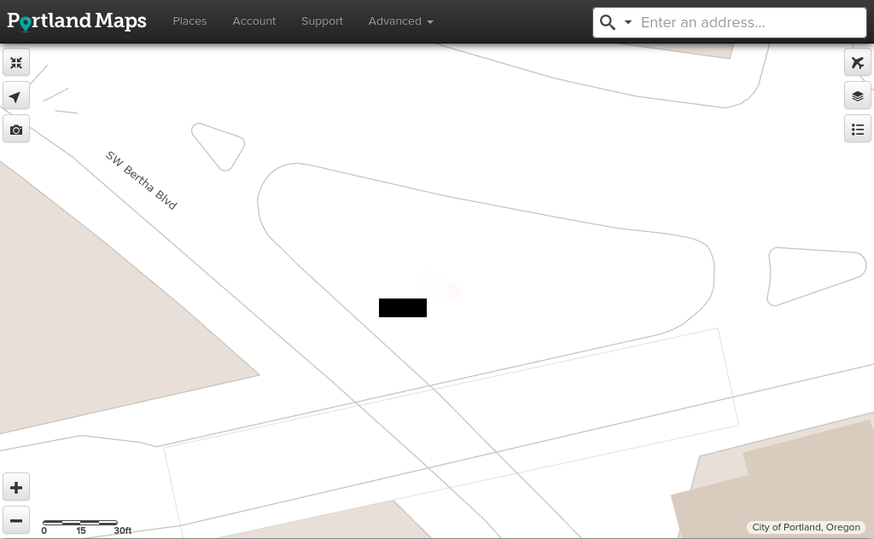
Task: Click the City of Portland, Oregon attribution
Action: point(806,527)
